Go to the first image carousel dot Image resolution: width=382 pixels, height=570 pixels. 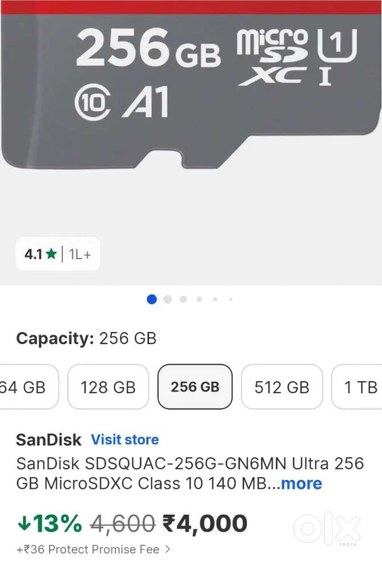(x=152, y=299)
